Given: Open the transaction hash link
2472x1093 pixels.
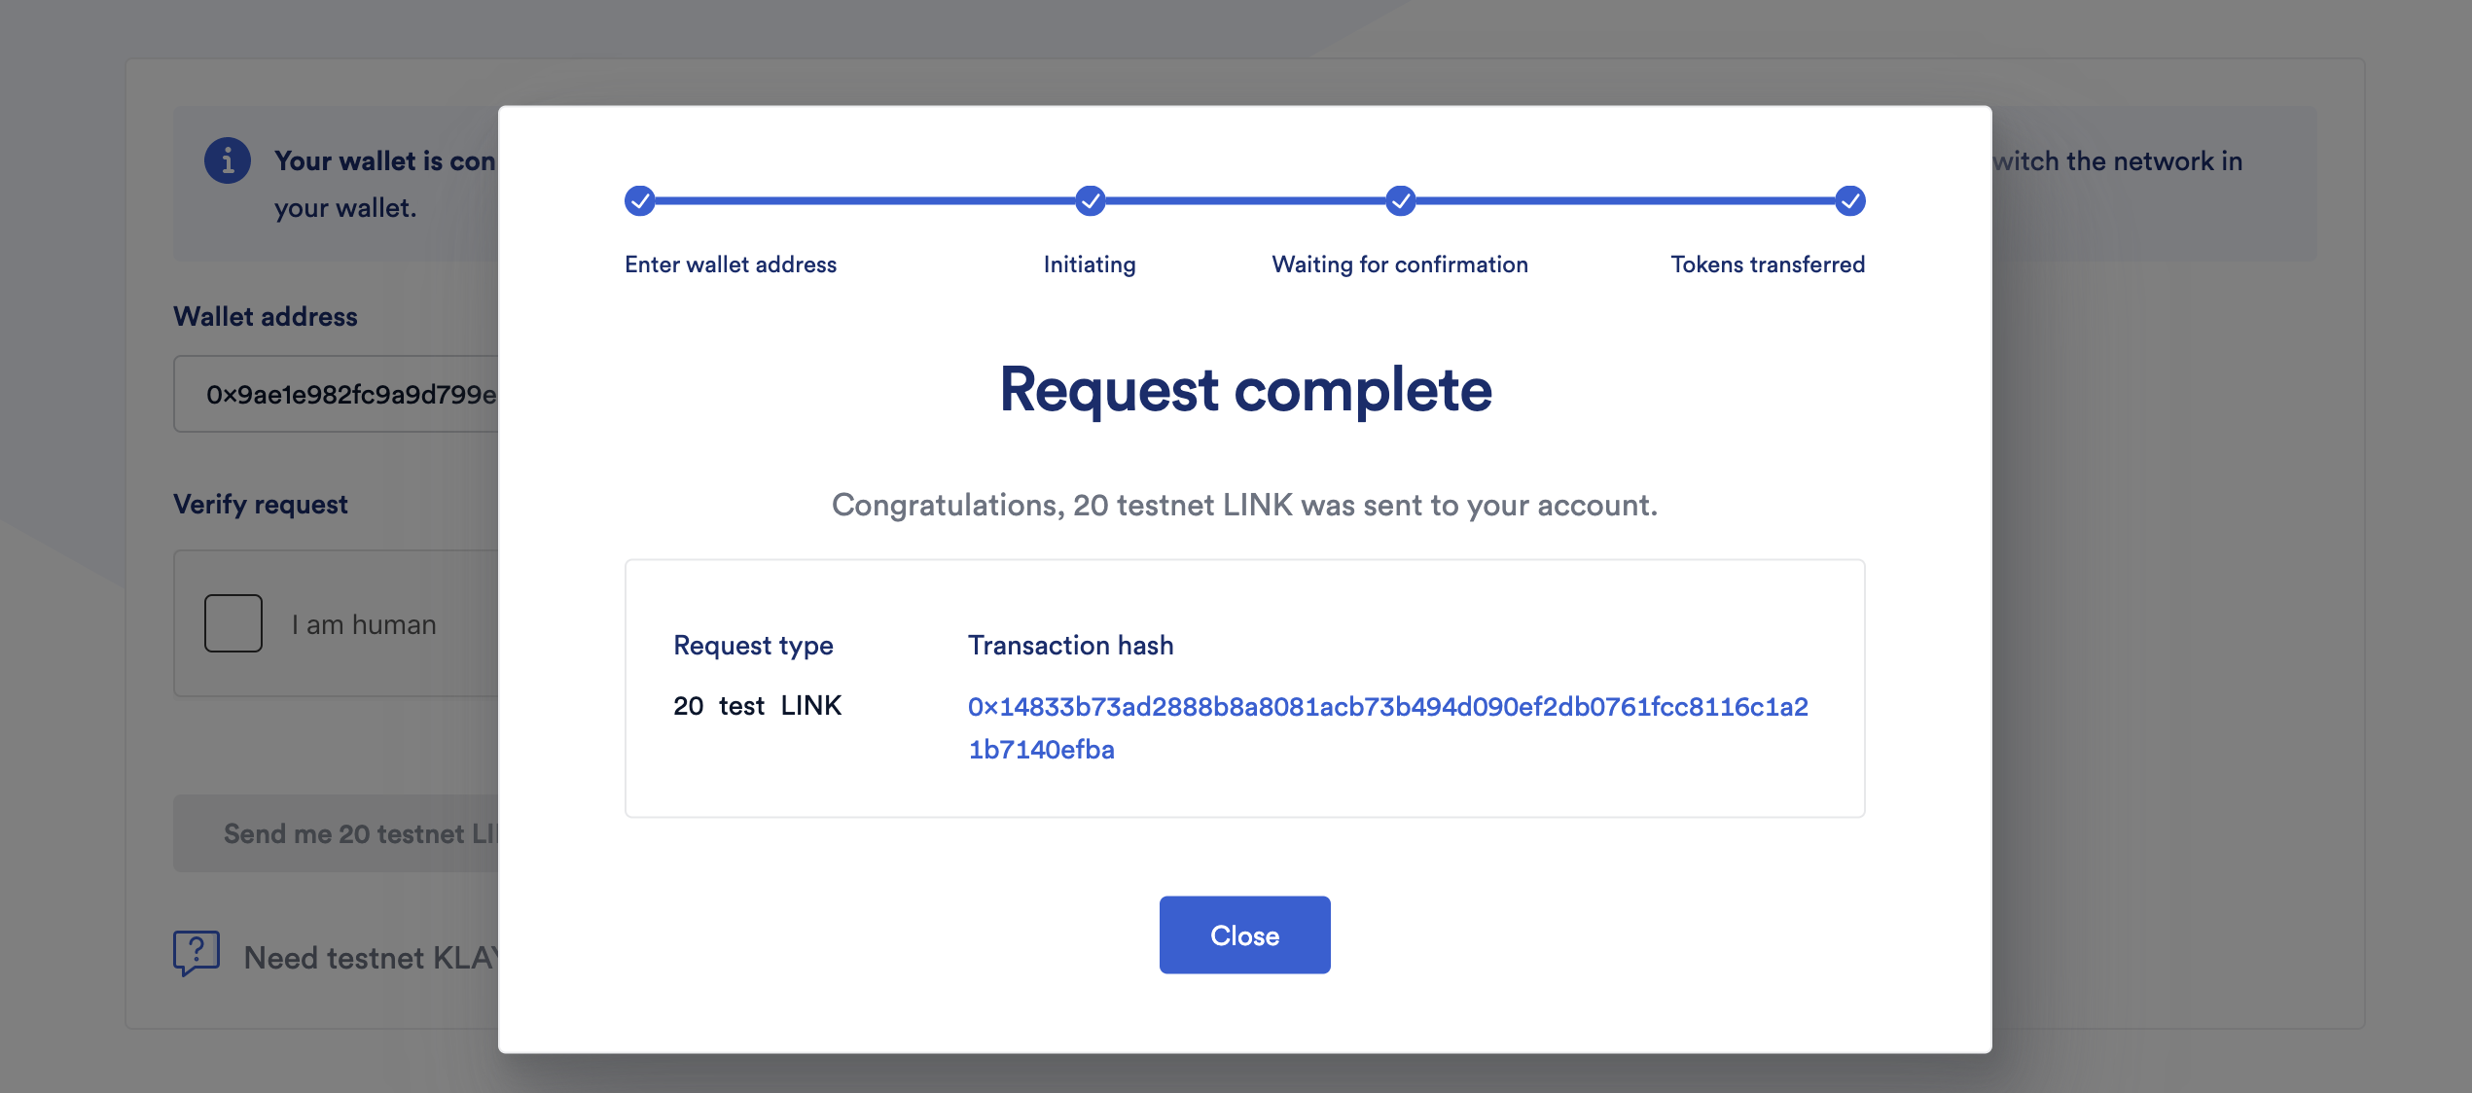Looking at the screenshot, I should coord(1387,727).
